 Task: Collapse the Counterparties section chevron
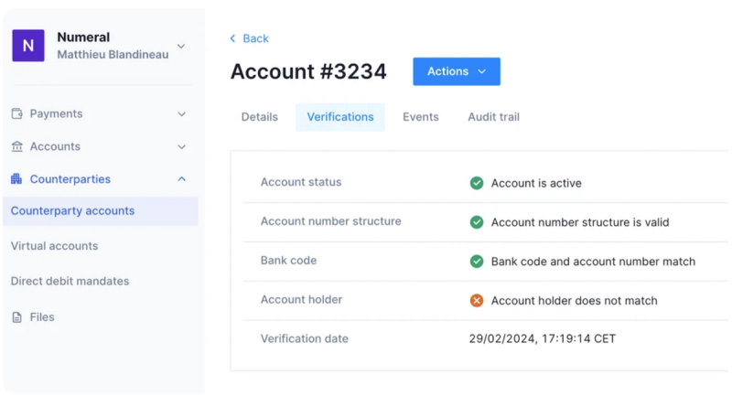tap(181, 178)
